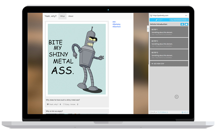Image resolution: width=216 pixels, height=131 pixels.
Task: Collapse the side panel with the chevron tab
Action: point(148,29)
